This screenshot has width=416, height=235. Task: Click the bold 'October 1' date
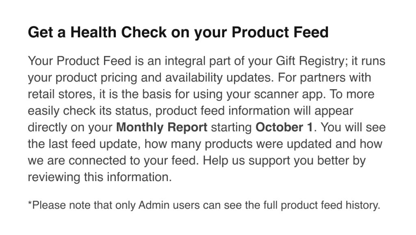pos(284,127)
